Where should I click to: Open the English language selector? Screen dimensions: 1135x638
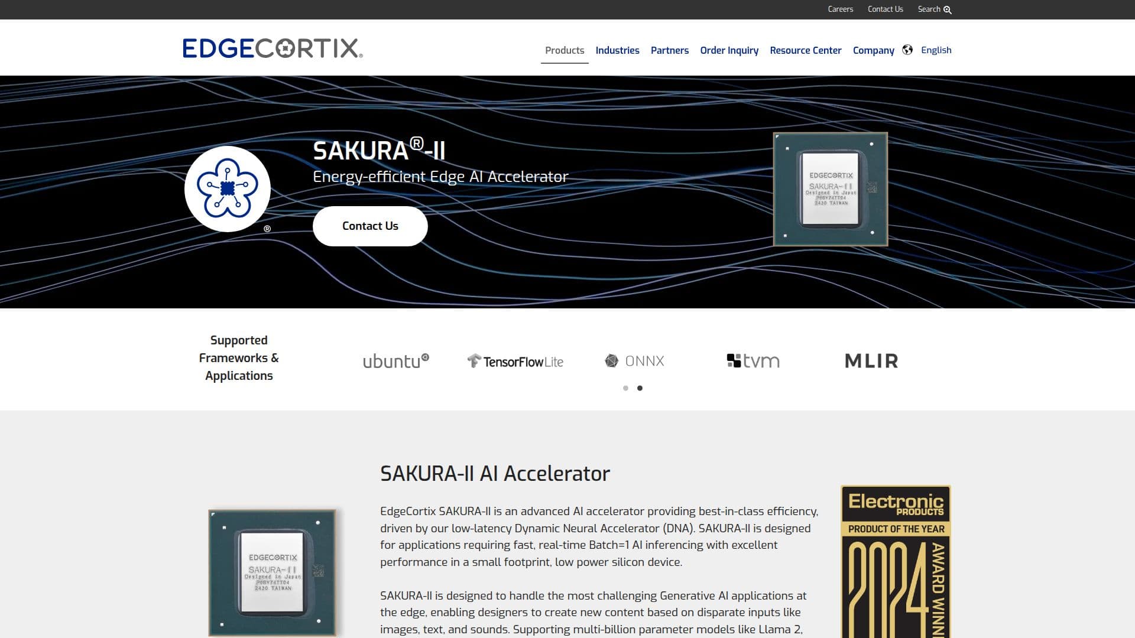(936, 50)
